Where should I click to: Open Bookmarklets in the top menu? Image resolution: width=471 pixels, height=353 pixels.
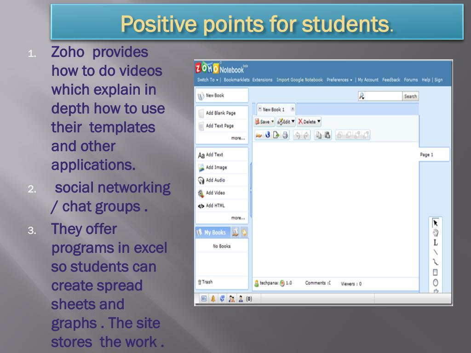236,80
